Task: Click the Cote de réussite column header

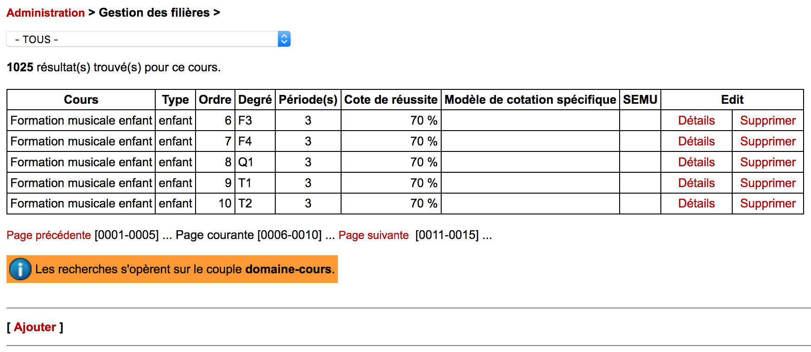Action: coord(391,100)
